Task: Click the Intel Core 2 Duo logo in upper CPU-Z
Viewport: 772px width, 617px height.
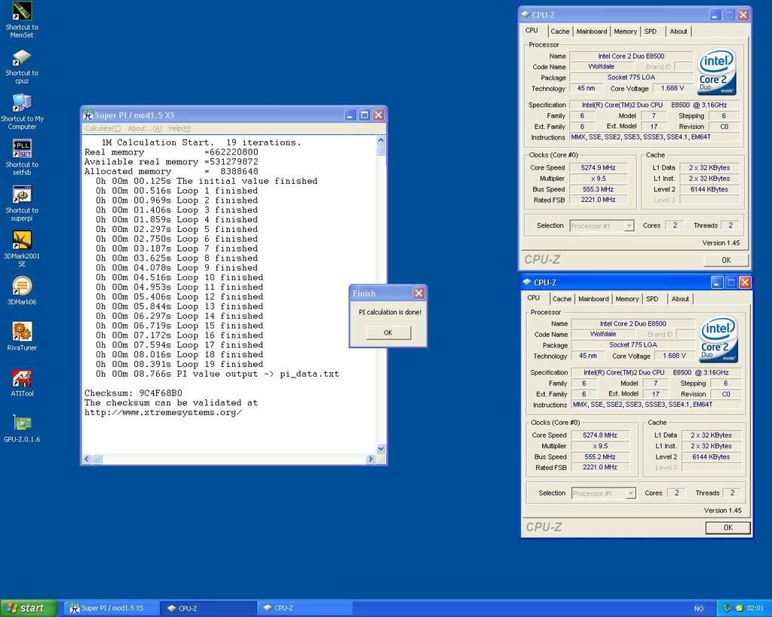Action: coord(716,72)
